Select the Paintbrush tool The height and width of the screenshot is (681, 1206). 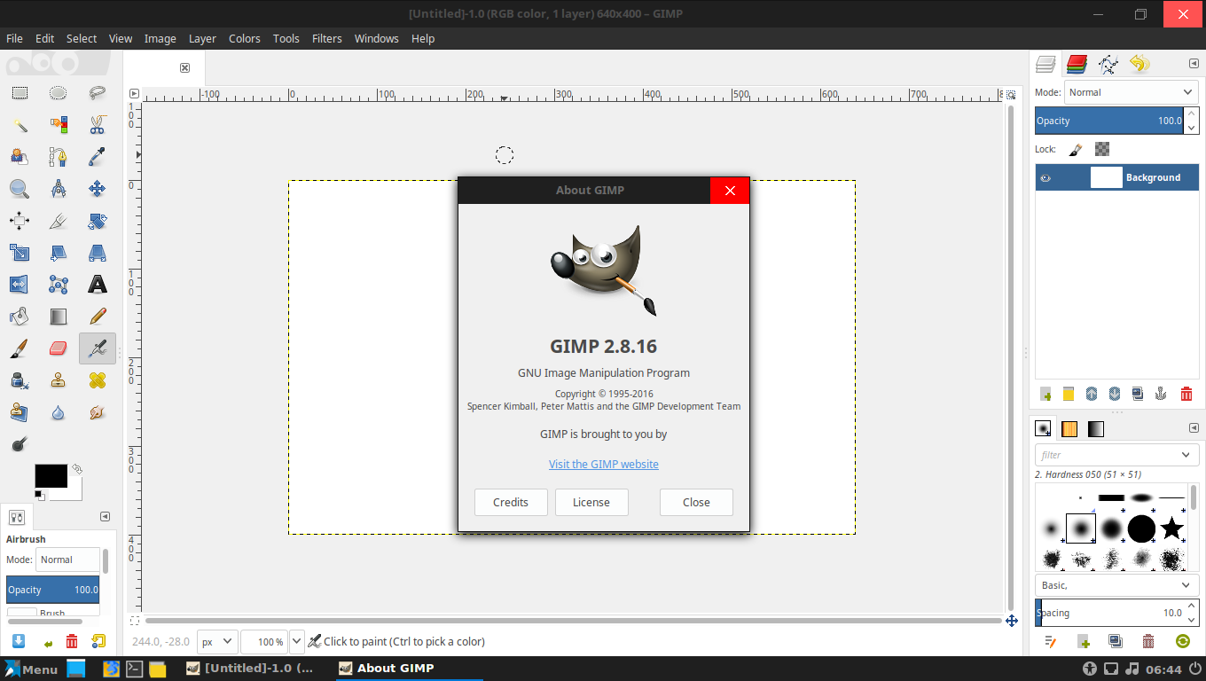(20, 348)
